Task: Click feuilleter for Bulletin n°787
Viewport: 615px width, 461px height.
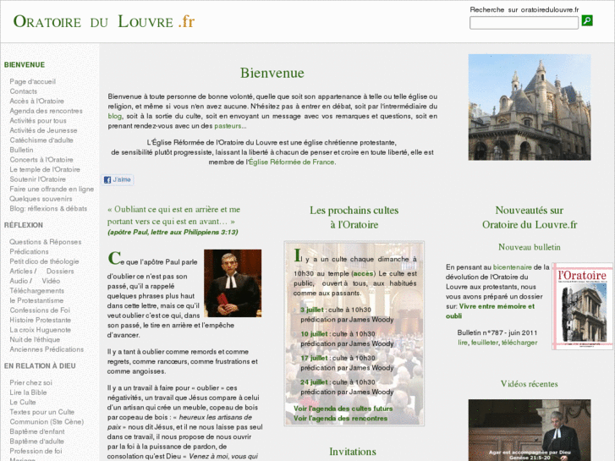Action: pyautogui.click(x=485, y=343)
